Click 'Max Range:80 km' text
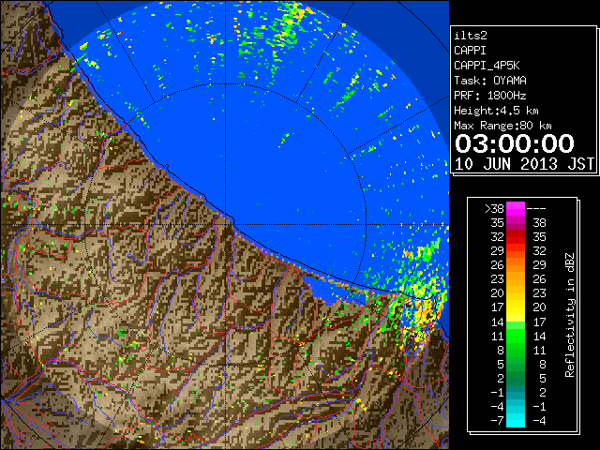Image resolution: width=600 pixels, height=450 pixels. tap(502, 126)
